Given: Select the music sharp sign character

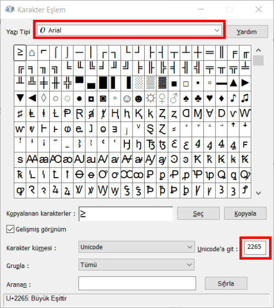Looking at the screenshot, I should [20, 114].
